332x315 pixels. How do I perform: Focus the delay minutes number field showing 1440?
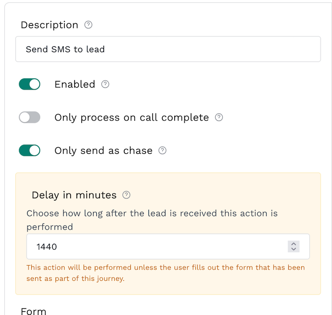click(x=157, y=247)
